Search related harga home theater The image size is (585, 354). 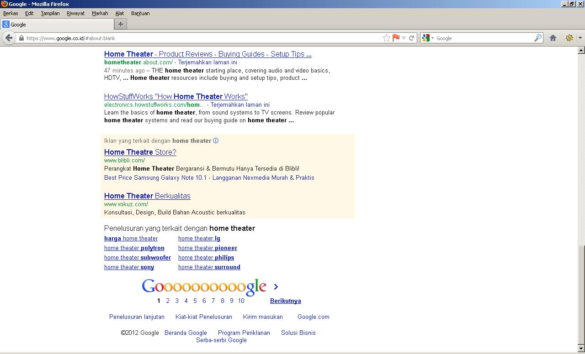131,239
